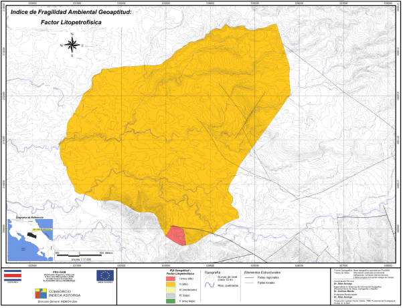Click the map title 'Indice de Fragilidad Ambiental Geoaptitud'
Viewport: 403px width, 308px height.
77,11
